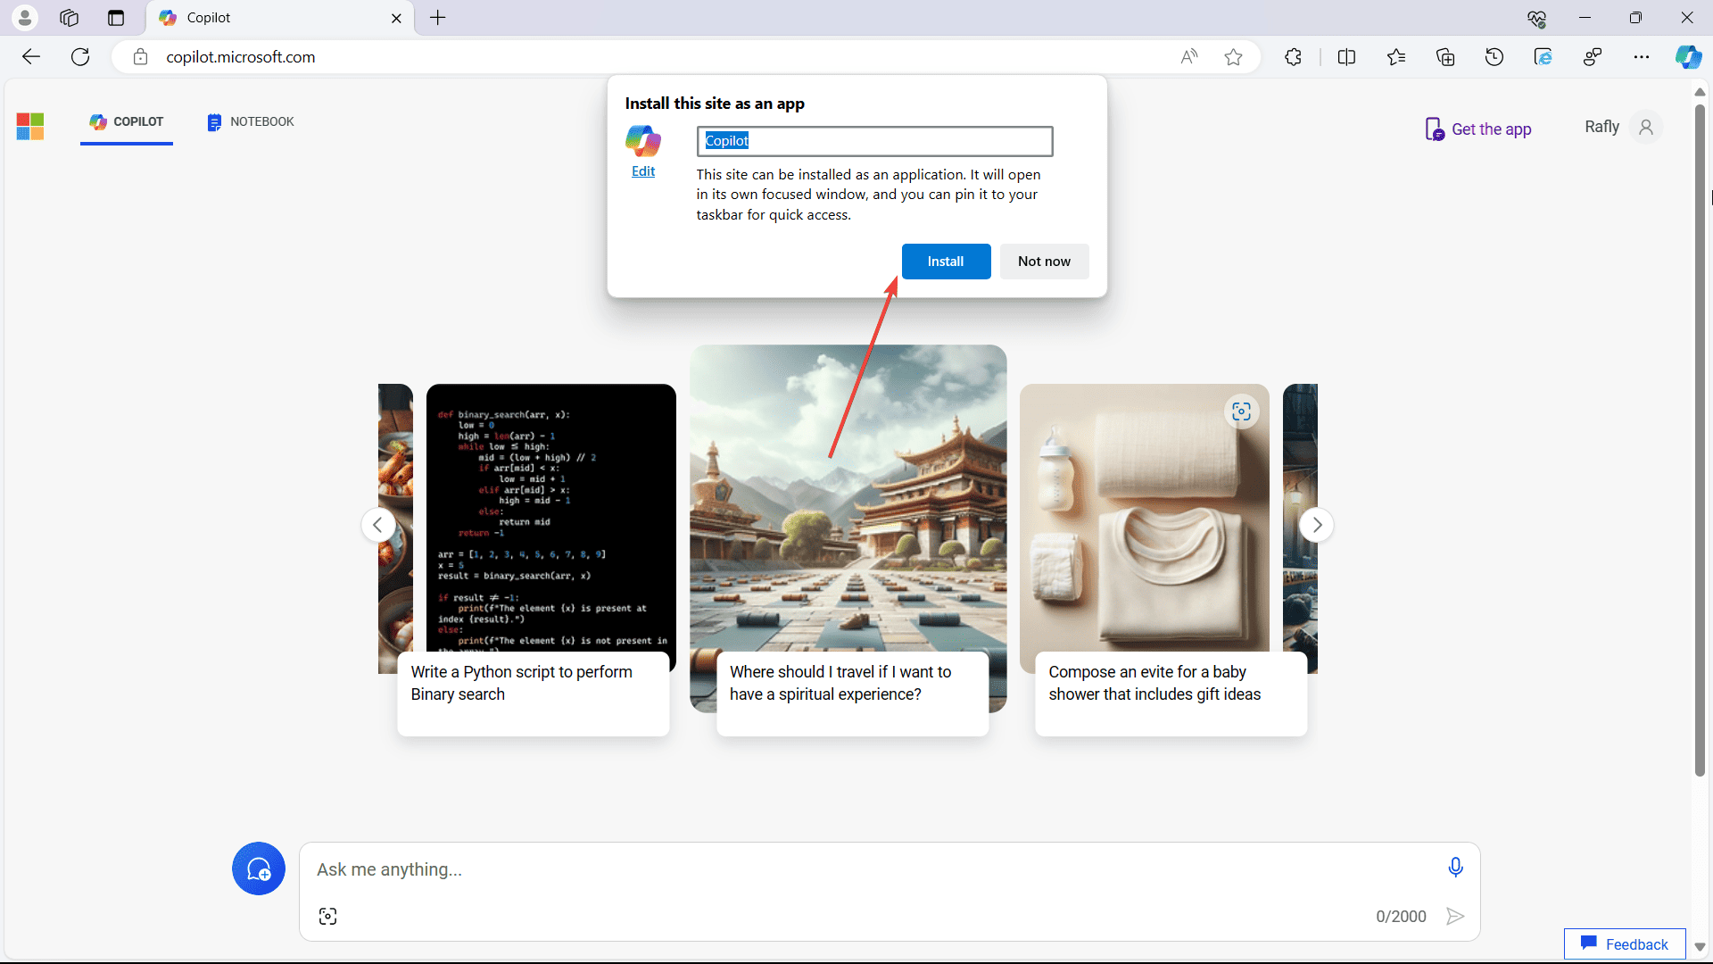Image resolution: width=1713 pixels, height=964 pixels.
Task: Show next suggestion cards with right chevron
Action: (1318, 525)
